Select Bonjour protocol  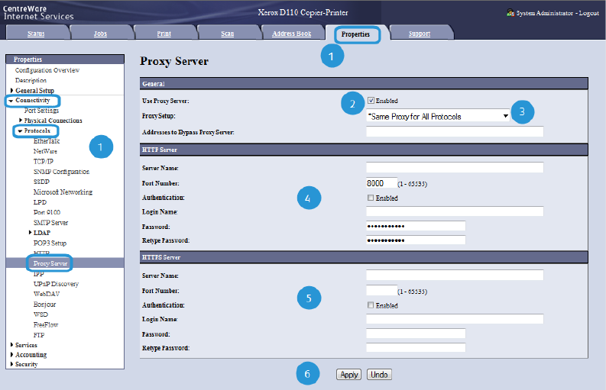(44, 305)
